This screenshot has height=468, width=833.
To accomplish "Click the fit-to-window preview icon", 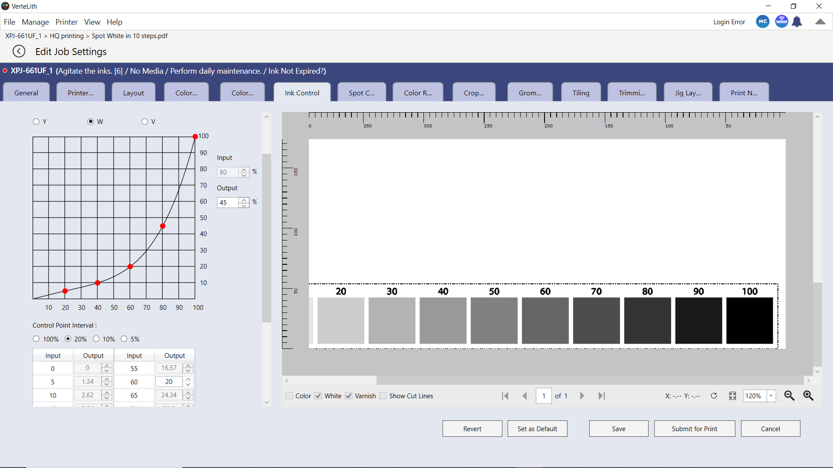I will pyautogui.click(x=732, y=396).
